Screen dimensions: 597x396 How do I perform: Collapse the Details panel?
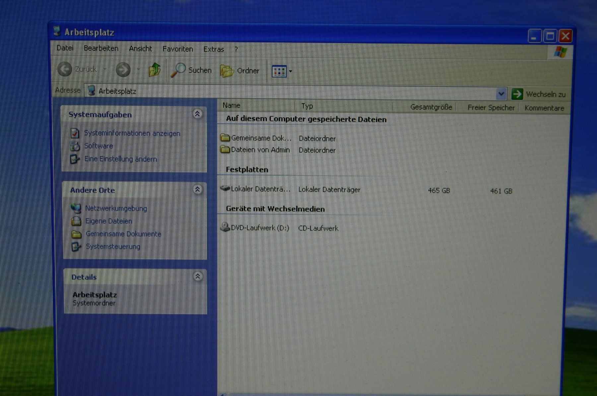click(198, 276)
